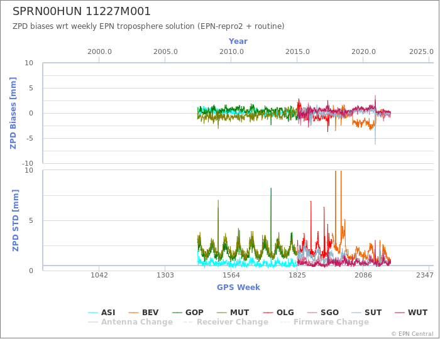Click the -5 tick on the ZPD Biases axis
440x339 pixels.
29,138
